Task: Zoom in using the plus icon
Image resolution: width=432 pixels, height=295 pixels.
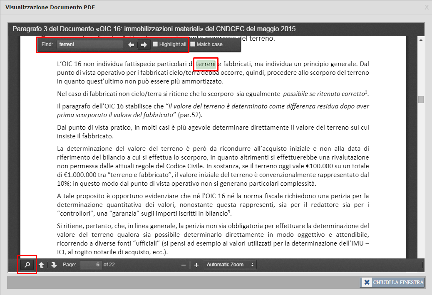Action: (196, 265)
